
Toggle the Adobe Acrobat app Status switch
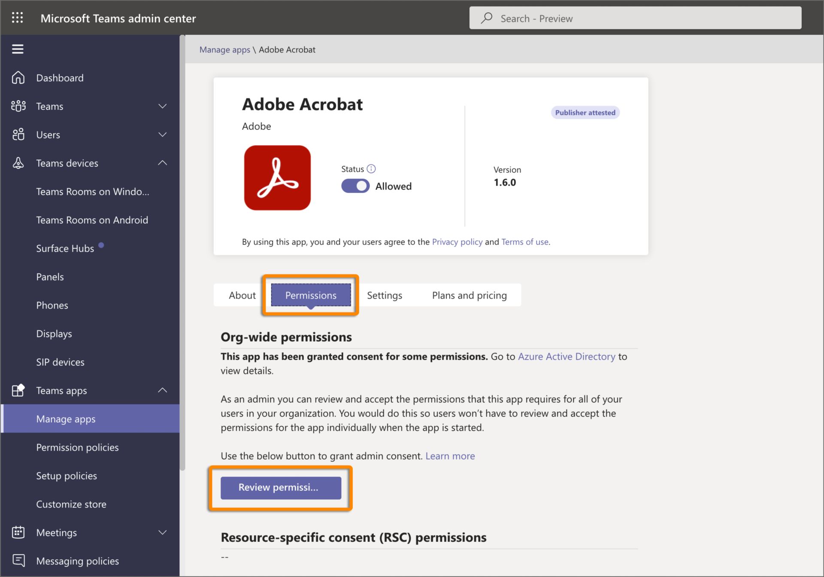[x=354, y=186]
